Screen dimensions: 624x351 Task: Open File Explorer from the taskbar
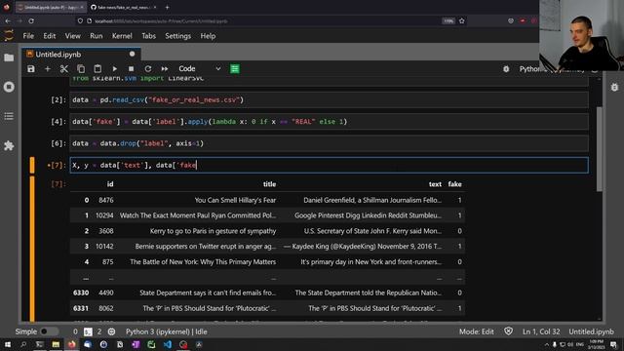click(56, 344)
